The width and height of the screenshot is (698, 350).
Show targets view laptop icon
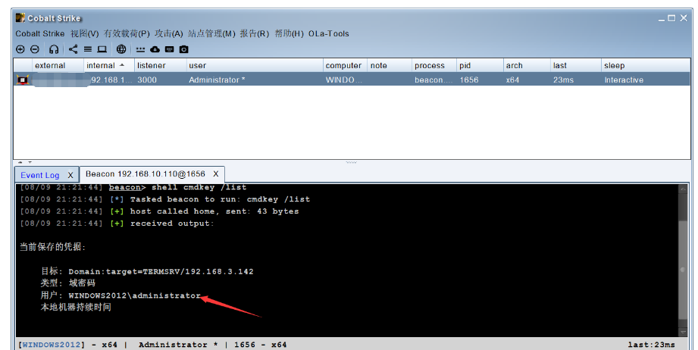point(102,49)
